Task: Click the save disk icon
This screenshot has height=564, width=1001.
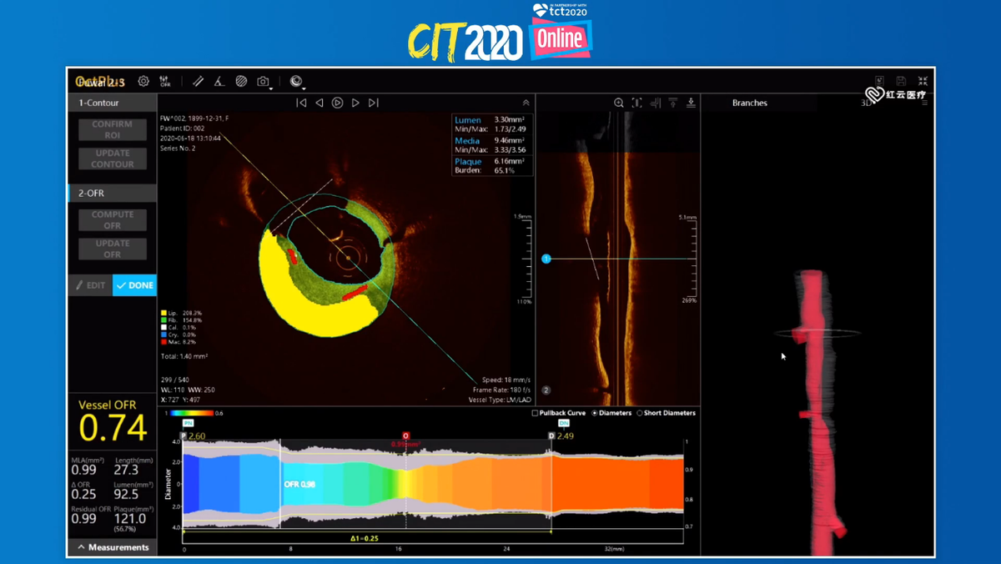Action: (x=901, y=81)
